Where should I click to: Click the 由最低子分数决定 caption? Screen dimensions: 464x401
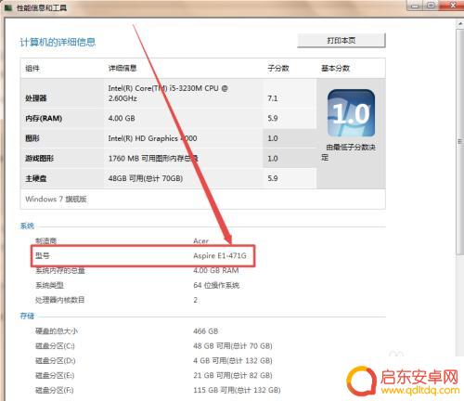(349, 152)
